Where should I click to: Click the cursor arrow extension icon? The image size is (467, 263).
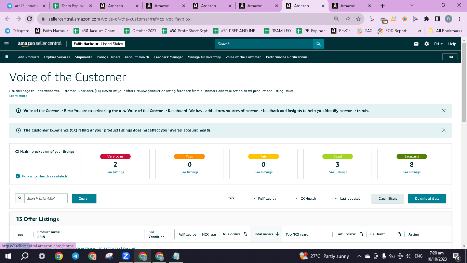click(x=416, y=19)
